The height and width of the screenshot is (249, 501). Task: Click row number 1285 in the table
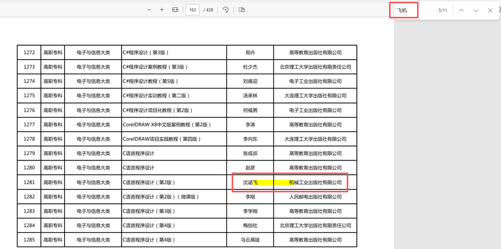point(29,240)
